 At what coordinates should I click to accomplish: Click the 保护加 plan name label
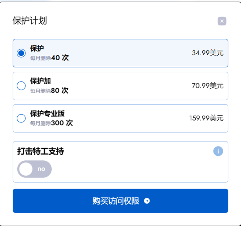[40, 81]
